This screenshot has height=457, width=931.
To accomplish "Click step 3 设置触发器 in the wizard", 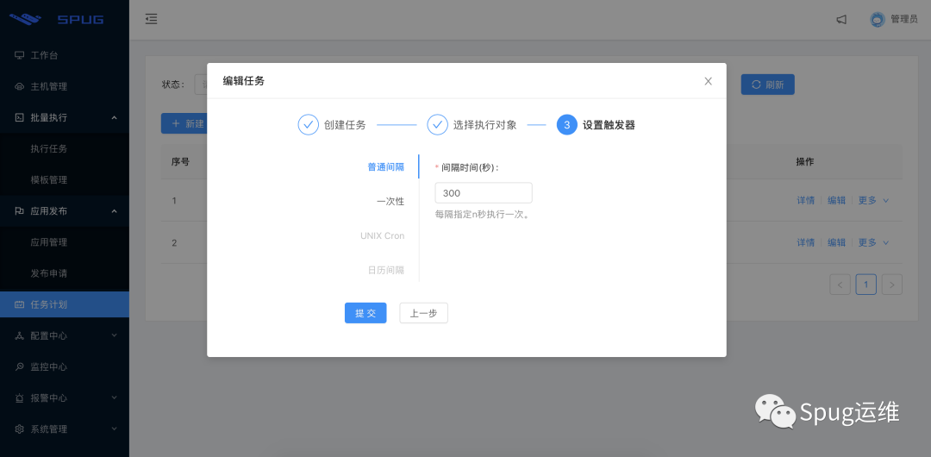I will (596, 125).
